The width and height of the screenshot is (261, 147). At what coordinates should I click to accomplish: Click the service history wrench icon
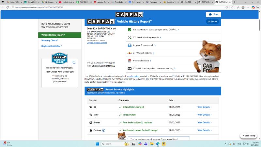click(130, 38)
